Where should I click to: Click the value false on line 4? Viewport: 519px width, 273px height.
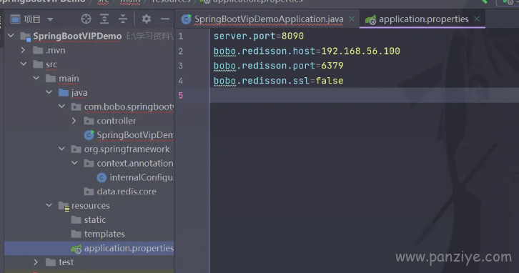tap(330, 81)
